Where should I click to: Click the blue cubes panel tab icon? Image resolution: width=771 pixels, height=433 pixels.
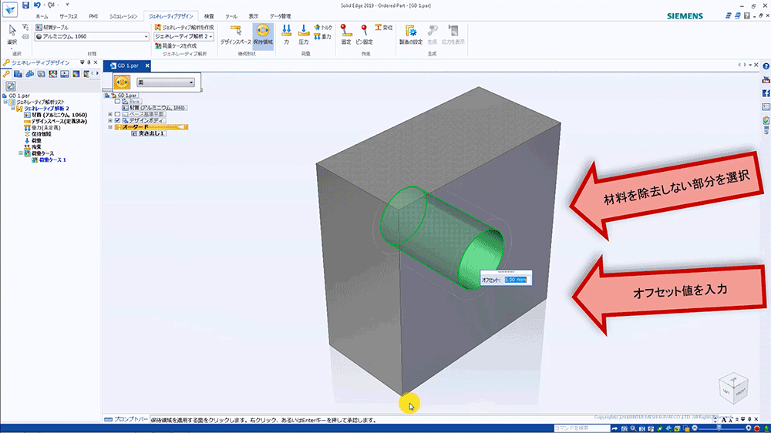(29, 74)
